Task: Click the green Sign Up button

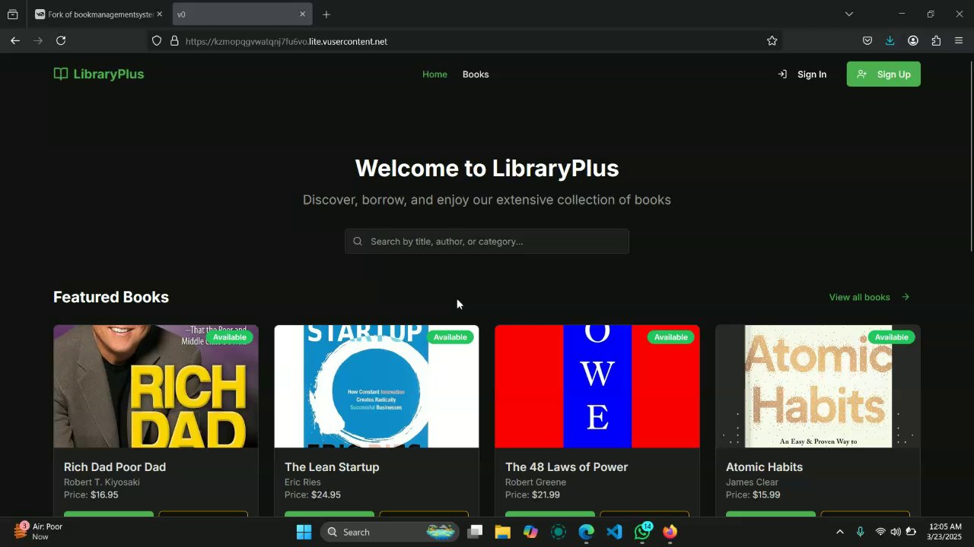Action: pyautogui.click(x=883, y=74)
